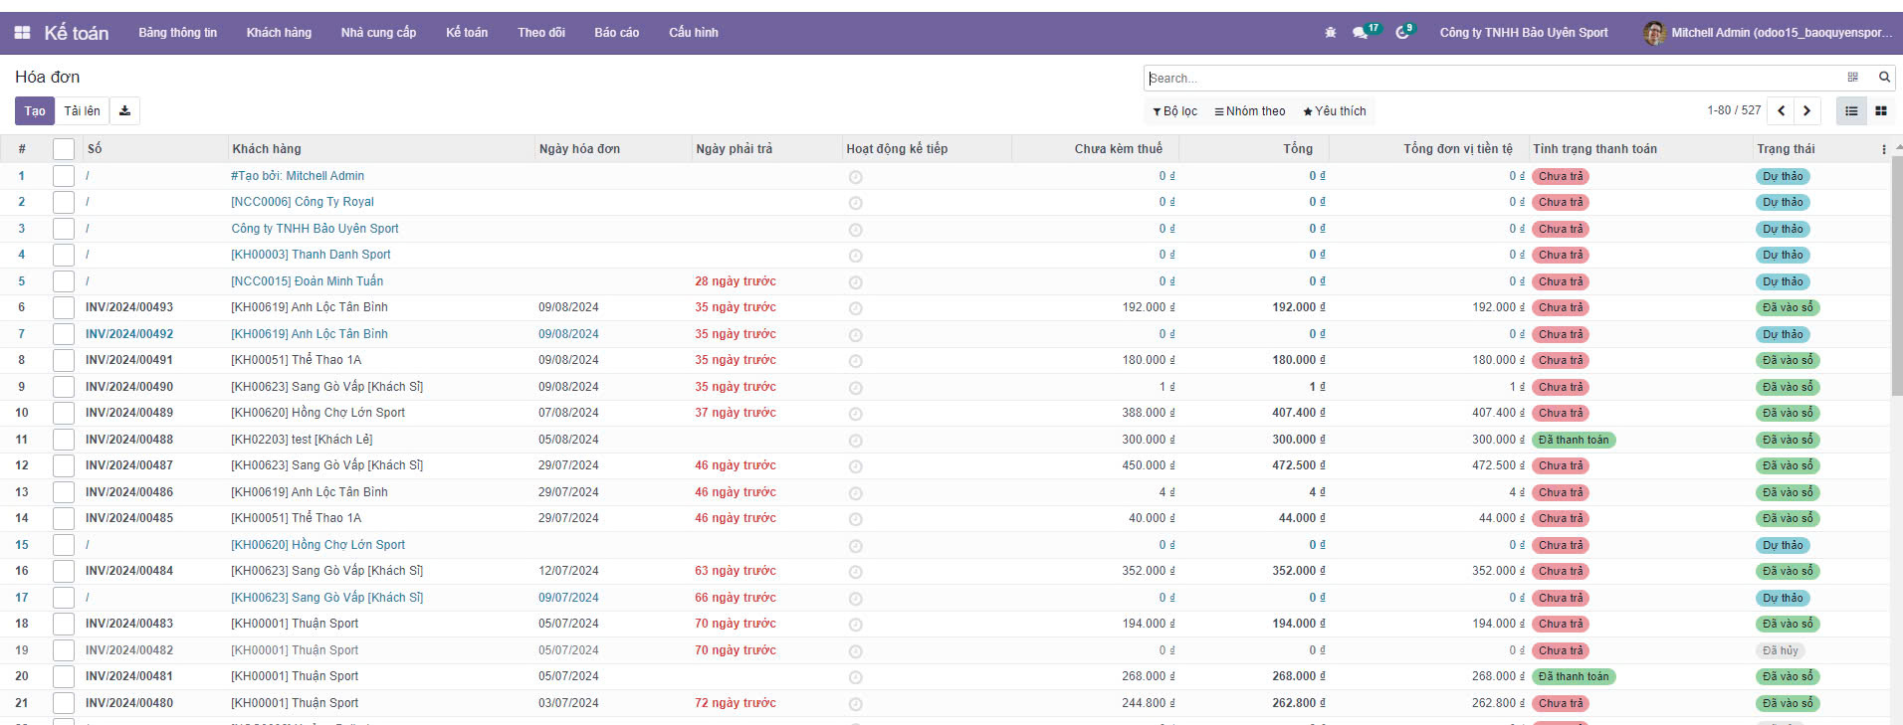Click the magnifier search icon
Viewport: 1903px width, 725px height.
pos(1884,78)
